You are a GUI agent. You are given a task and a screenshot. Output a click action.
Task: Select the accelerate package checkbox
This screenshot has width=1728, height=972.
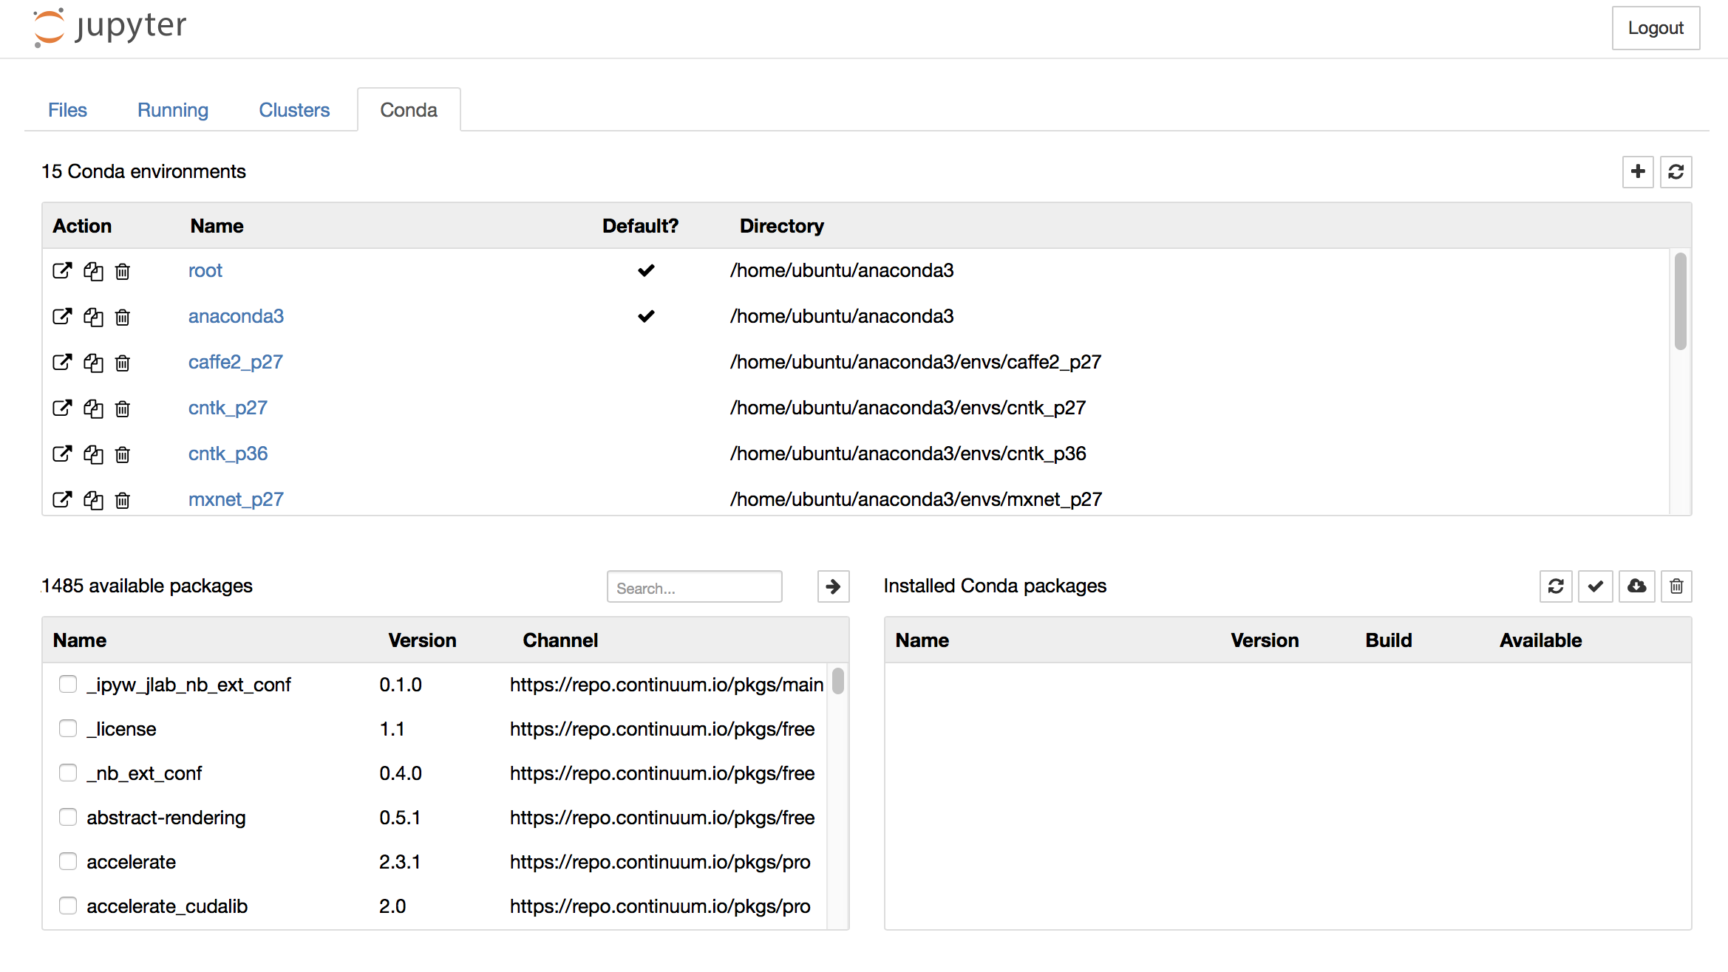(x=68, y=862)
